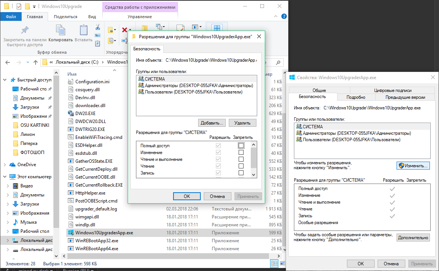Click the Изменить... button in Properties
This screenshot has height=271, width=439.
(413, 165)
